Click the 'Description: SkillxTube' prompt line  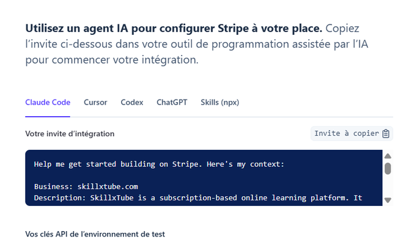pyautogui.click(x=198, y=197)
